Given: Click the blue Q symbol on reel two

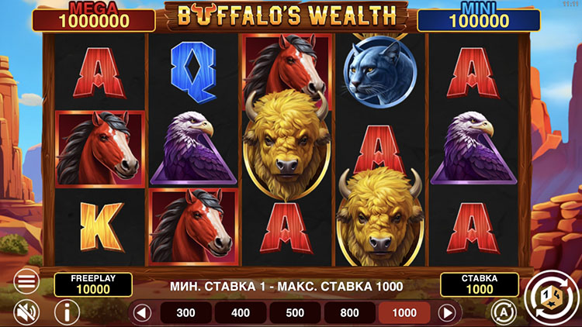Looking at the screenshot, I should (x=193, y=72).
